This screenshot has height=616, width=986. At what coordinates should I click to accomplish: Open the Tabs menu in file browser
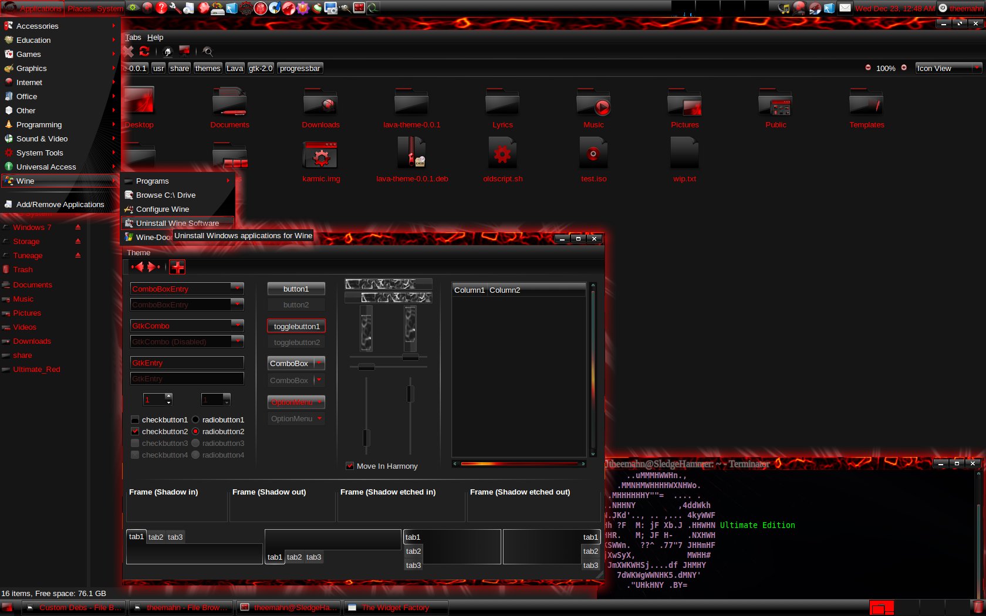[133, 37]
